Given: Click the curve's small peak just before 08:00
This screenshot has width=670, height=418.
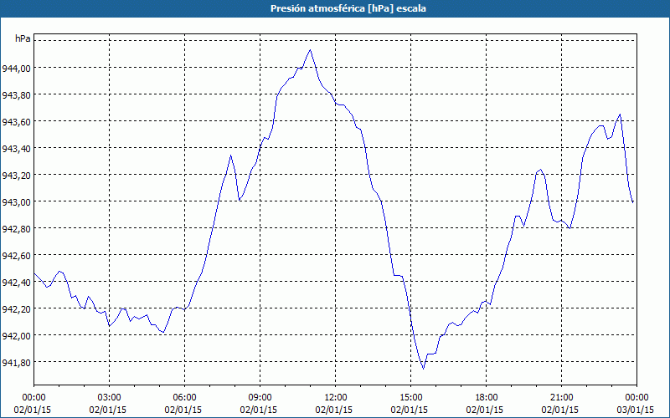Looking at the screenshot, I should (x=231, y=155).
